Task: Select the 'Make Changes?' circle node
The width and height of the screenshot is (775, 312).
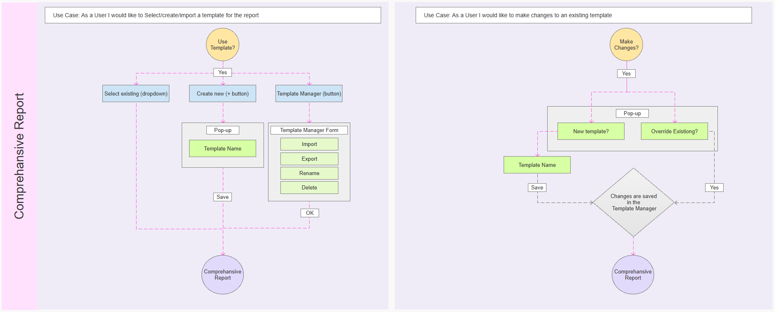Action: click(x=627, y=45)
